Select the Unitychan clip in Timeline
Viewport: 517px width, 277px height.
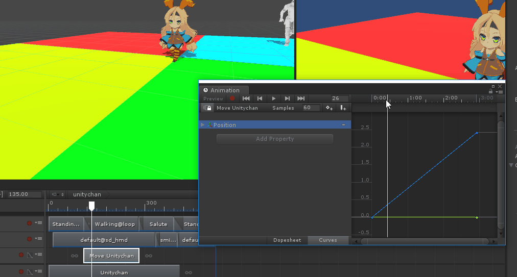point(114,272)
